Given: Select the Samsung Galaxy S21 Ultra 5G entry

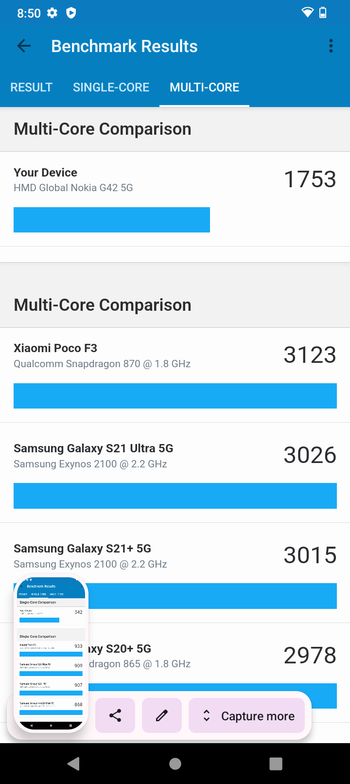Looking at the screenshot, I should (x=175, y=473).
